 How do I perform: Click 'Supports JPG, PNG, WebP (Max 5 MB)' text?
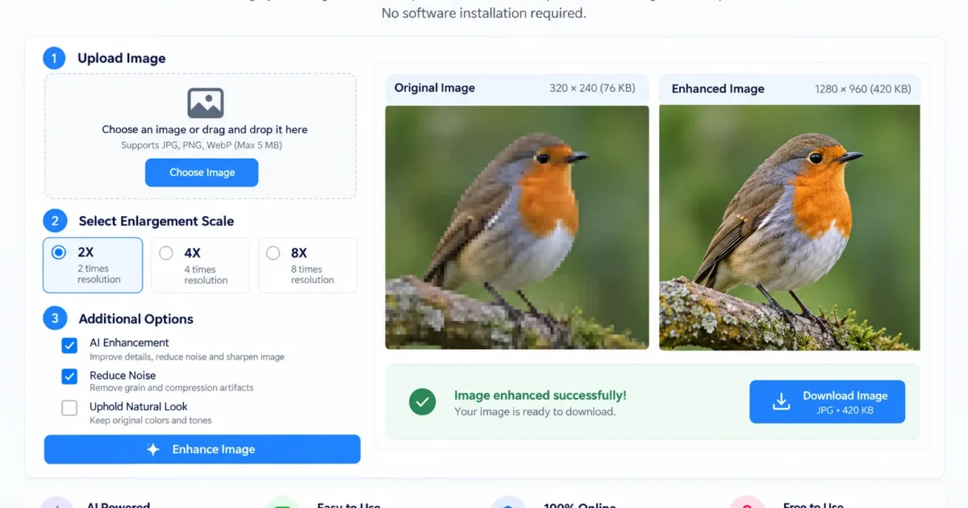click(x=202, y=145)
